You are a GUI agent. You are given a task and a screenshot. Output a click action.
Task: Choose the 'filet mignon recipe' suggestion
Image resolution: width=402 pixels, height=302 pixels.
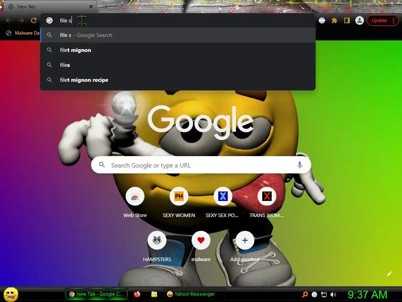tap(178, 80)
